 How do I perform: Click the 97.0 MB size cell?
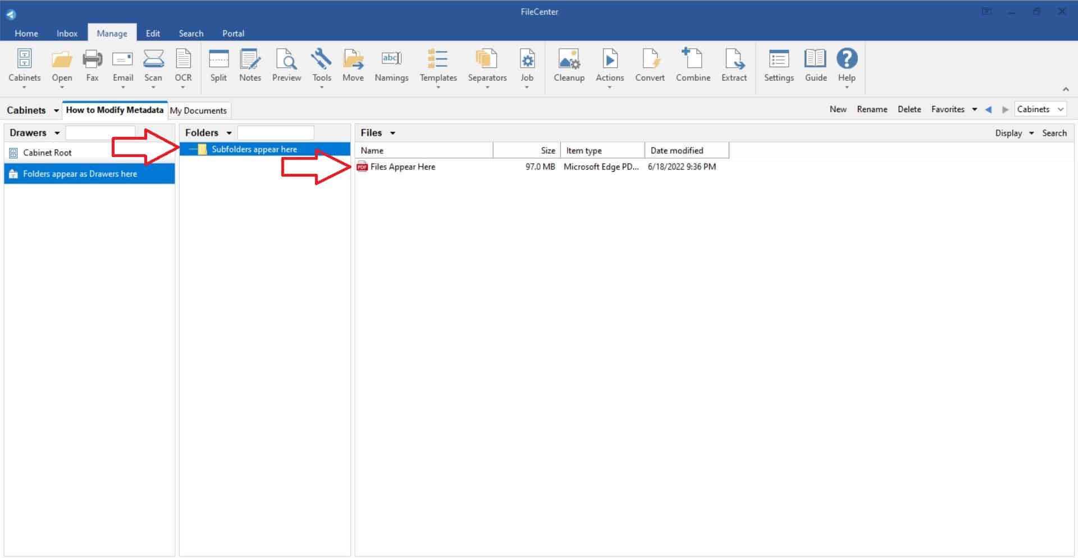pos(540,167)
